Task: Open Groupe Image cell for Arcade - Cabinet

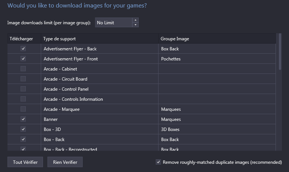Action: pos(217,69)
